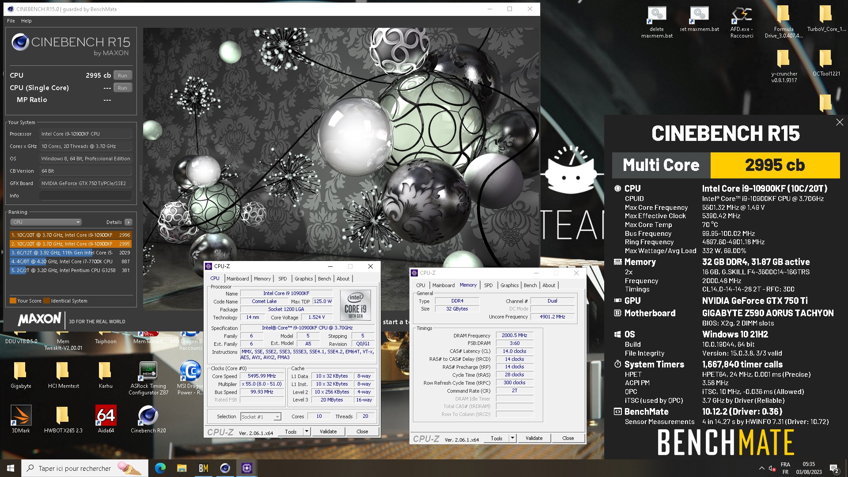Open BenchMate from the taskbar
Screen dimensions: 848x477
tap(203, 468)
